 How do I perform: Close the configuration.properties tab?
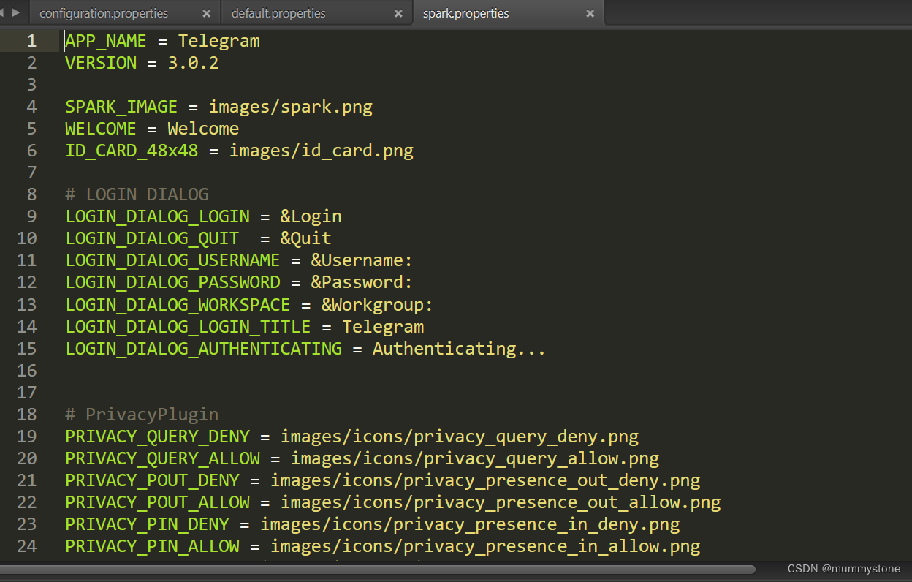207,13
